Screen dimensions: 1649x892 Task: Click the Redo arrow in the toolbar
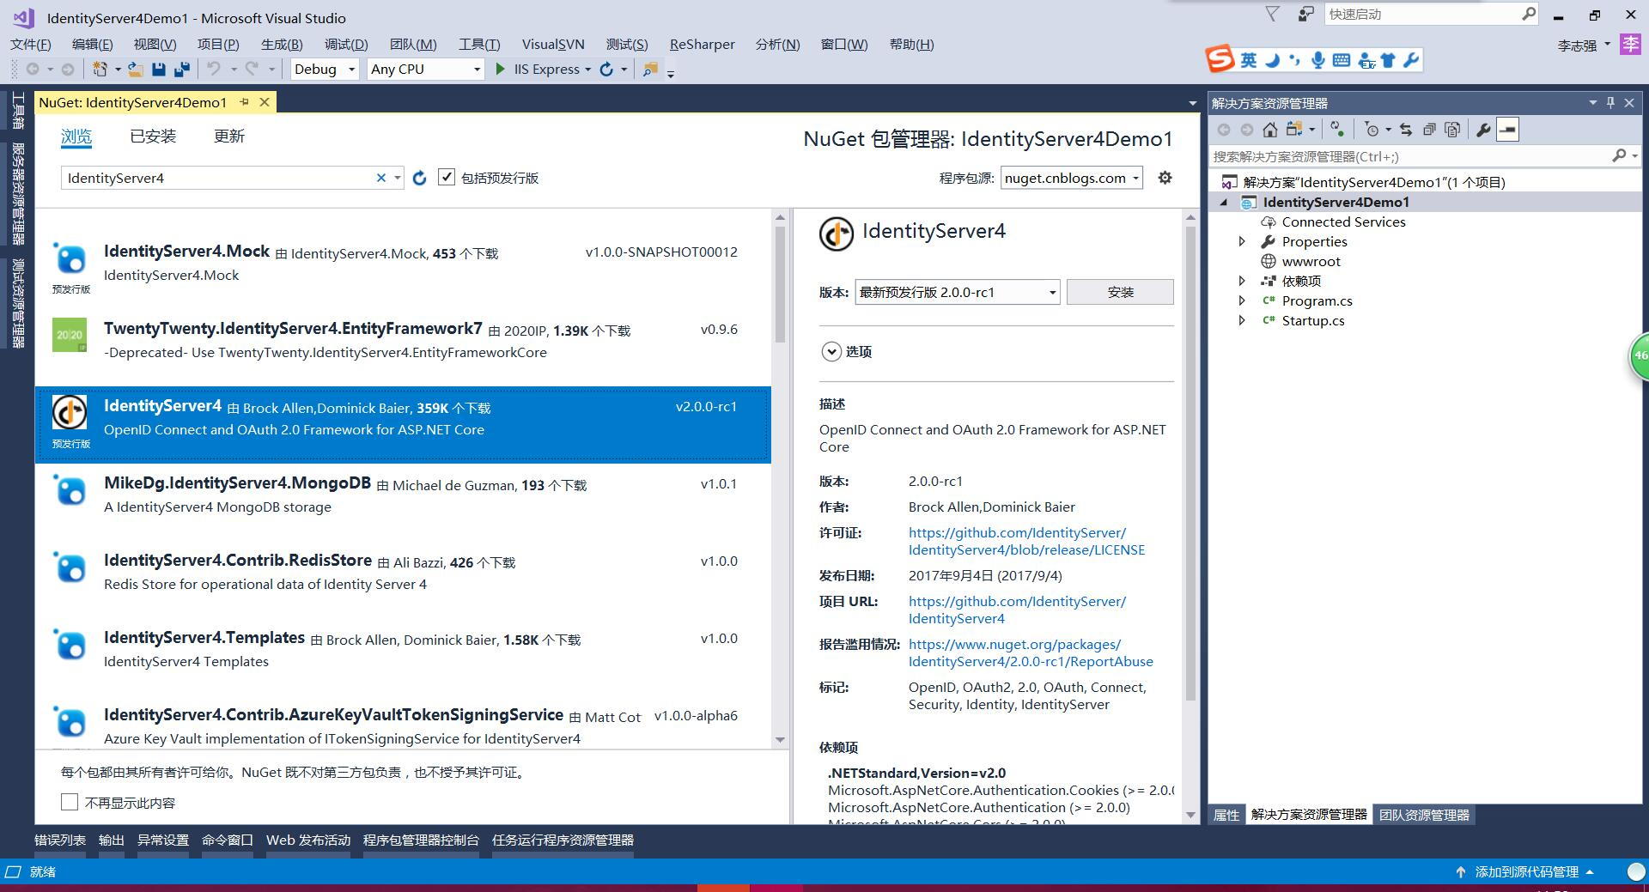coord(252,69)
